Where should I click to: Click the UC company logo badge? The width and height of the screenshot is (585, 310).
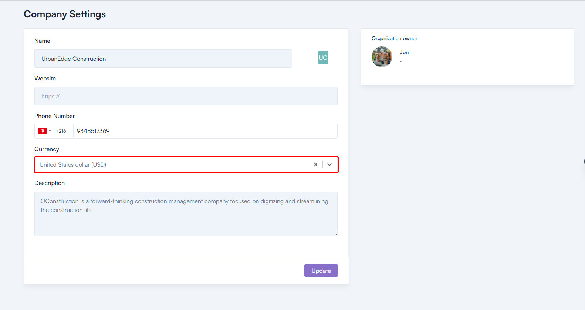(323, 58)
